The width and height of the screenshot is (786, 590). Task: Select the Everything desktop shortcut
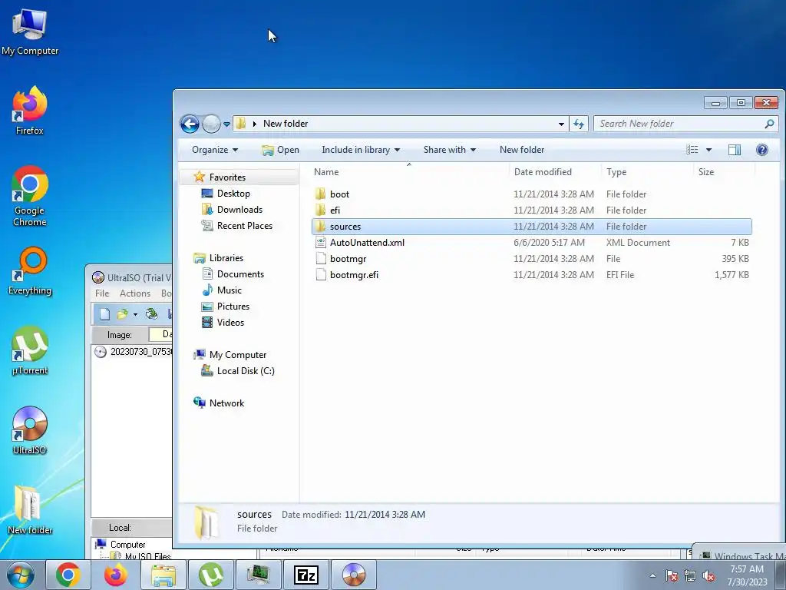point(30,271)
